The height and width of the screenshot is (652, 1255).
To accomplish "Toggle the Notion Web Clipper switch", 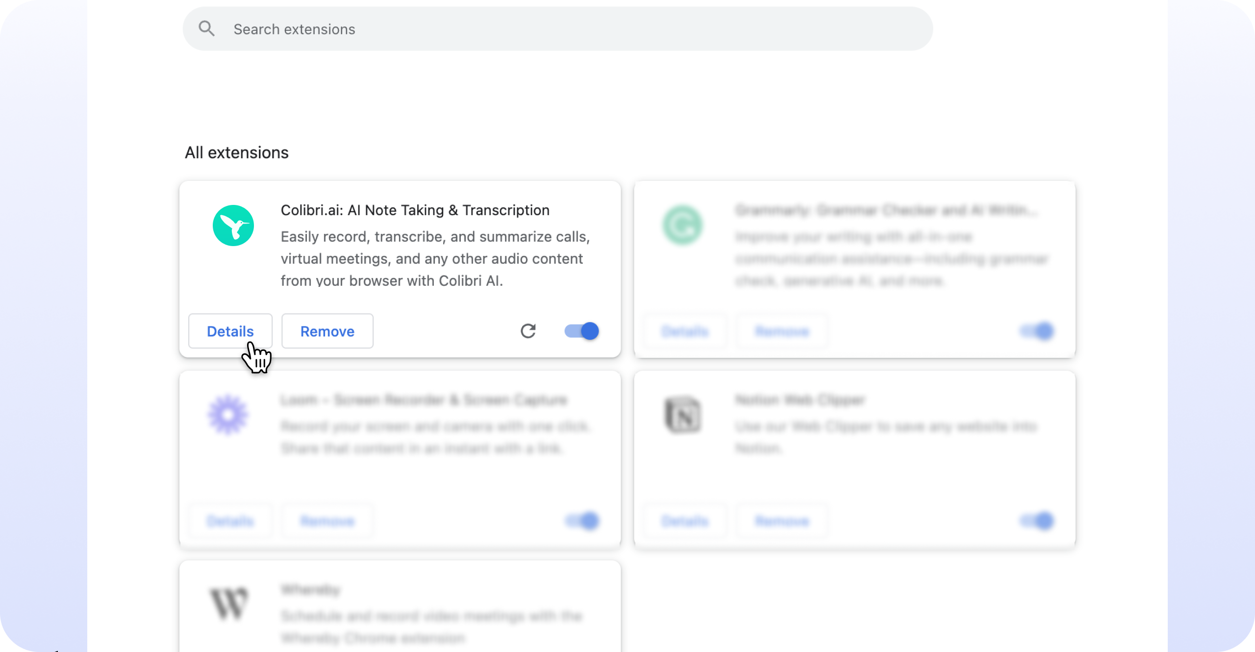I will 1037,521.
